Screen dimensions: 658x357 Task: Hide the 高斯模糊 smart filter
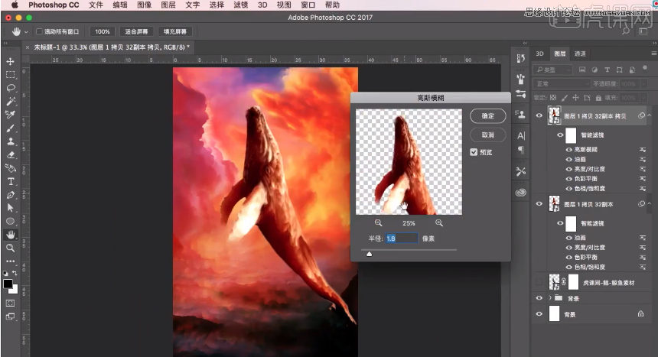click(569, 149)
